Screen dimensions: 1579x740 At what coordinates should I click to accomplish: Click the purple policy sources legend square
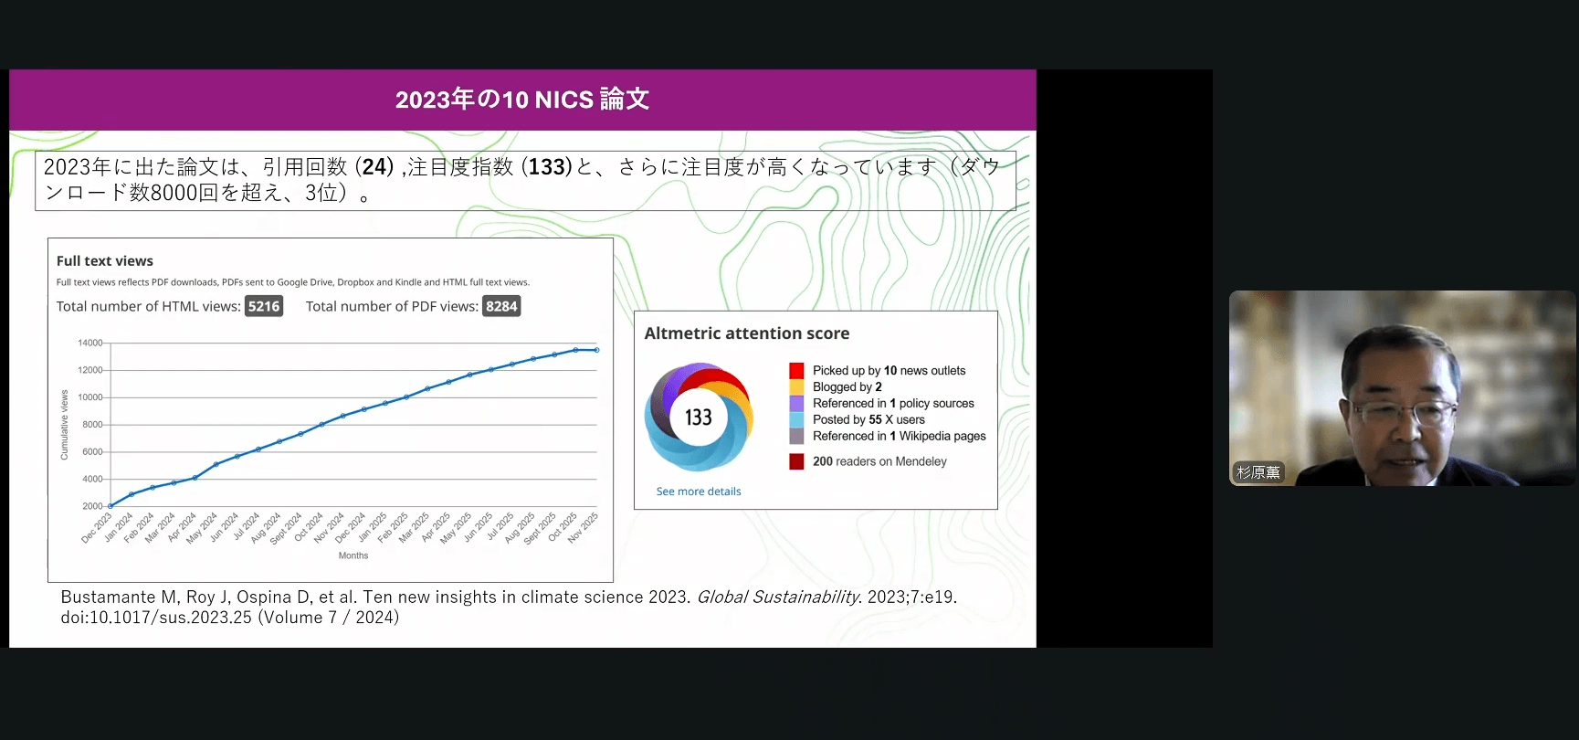(x=796, y=403)
